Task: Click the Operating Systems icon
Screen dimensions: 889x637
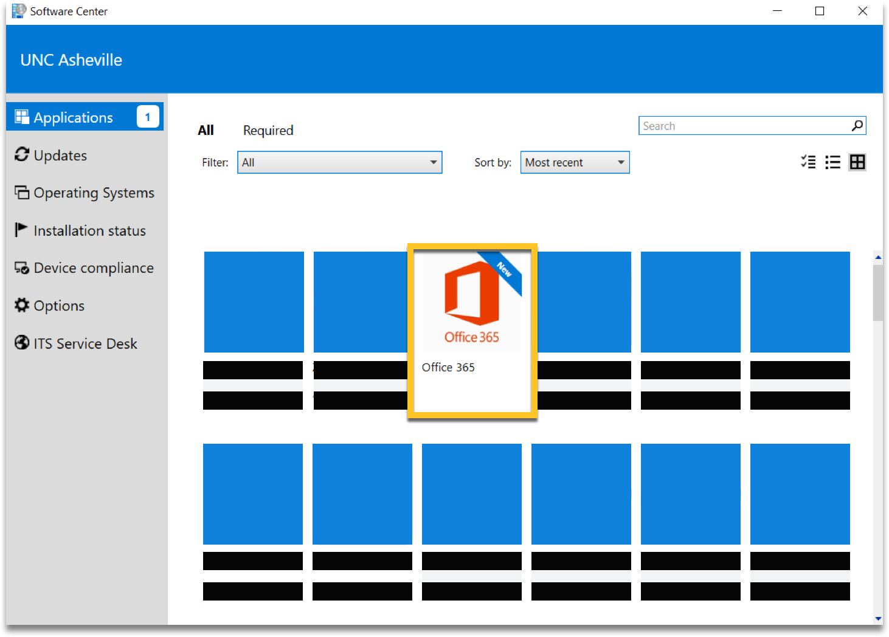Action: click(x=22, y=192)
